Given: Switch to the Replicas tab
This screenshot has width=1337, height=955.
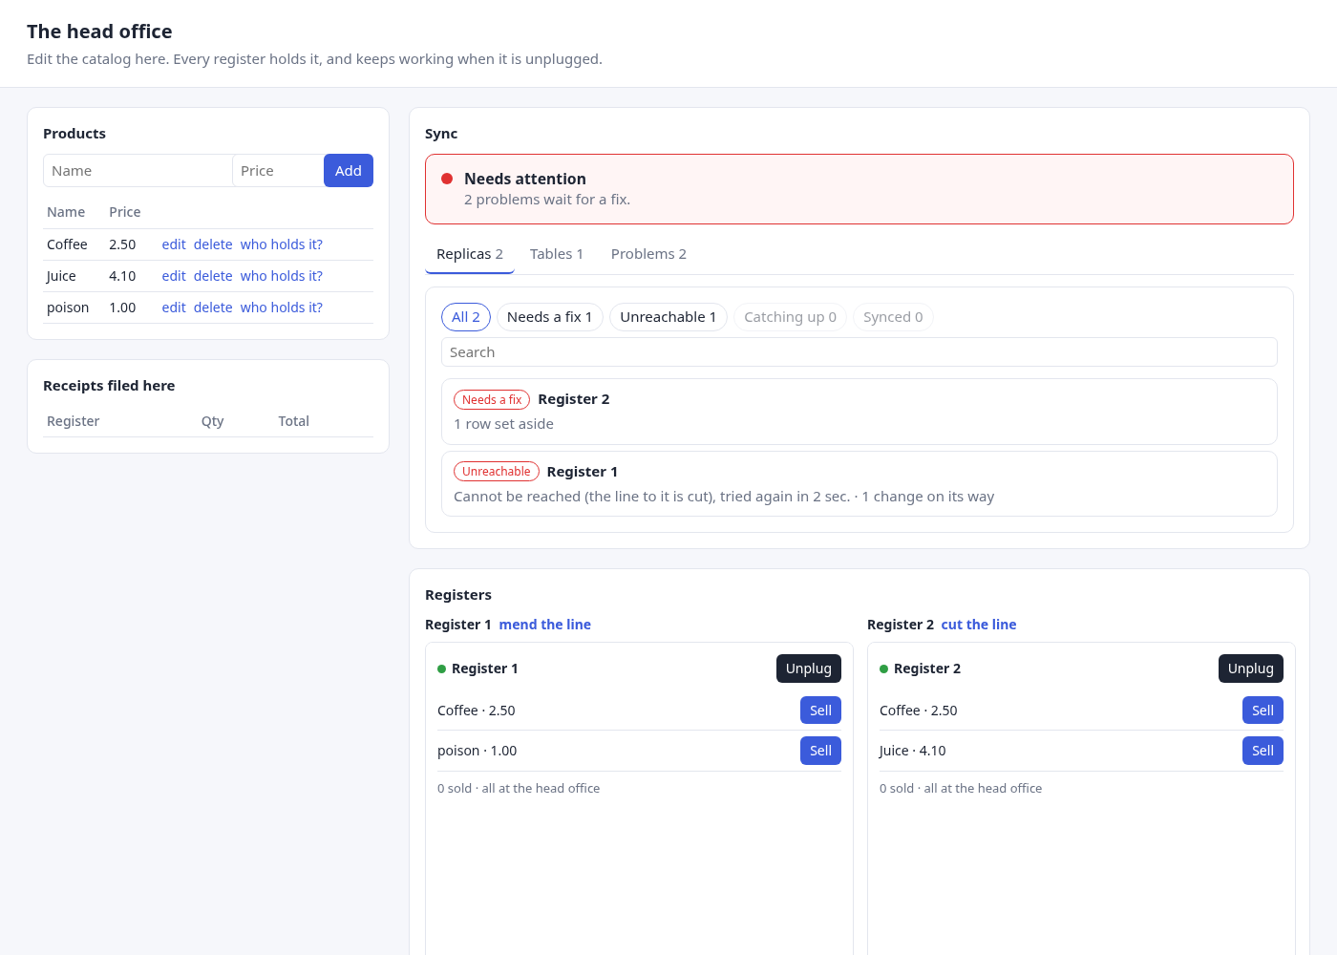Looking at the screenshot, I should [x=470, y=254].
